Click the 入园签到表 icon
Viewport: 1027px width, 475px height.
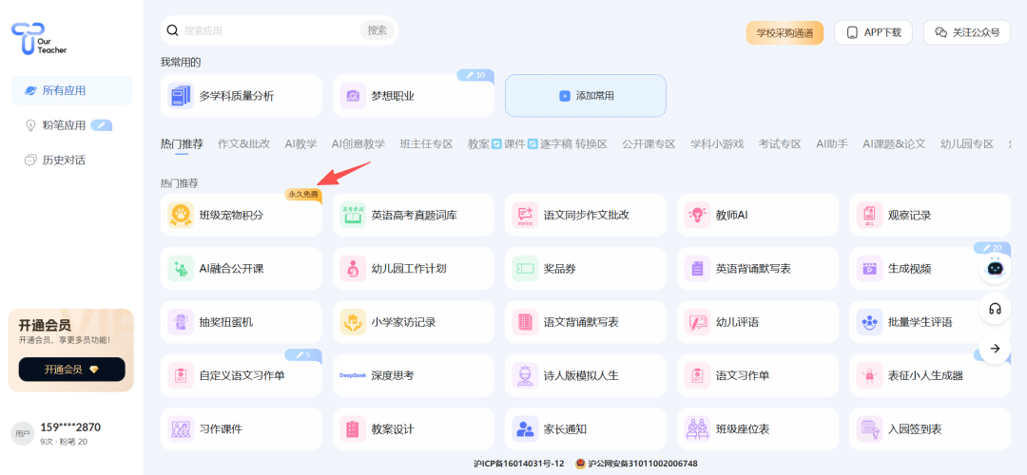870,429
